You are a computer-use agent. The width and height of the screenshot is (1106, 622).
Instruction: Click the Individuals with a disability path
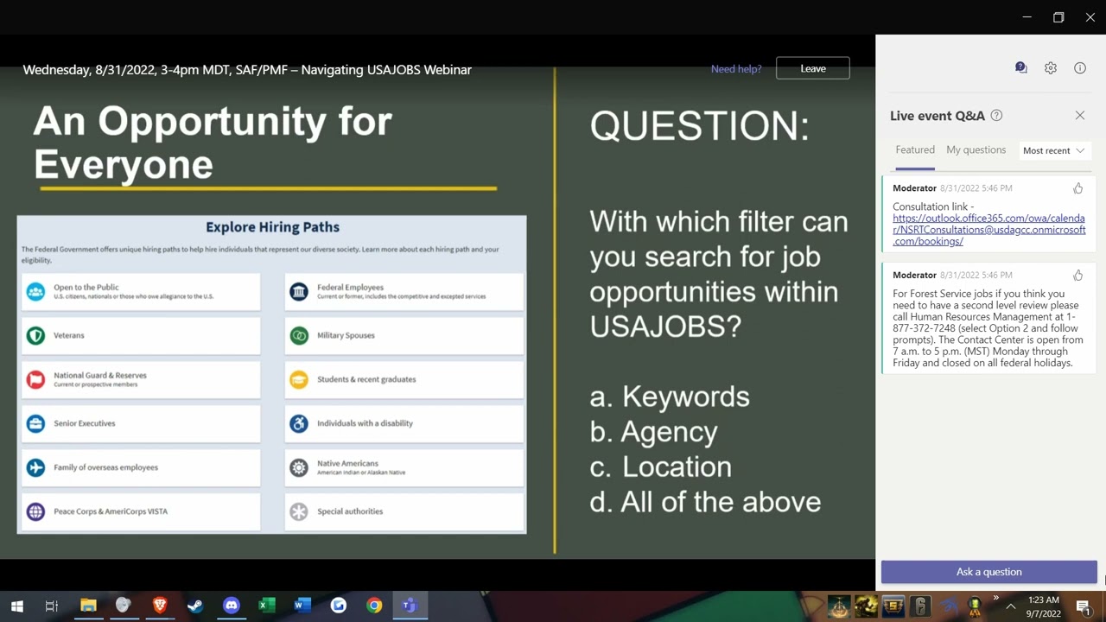[404, 423]
